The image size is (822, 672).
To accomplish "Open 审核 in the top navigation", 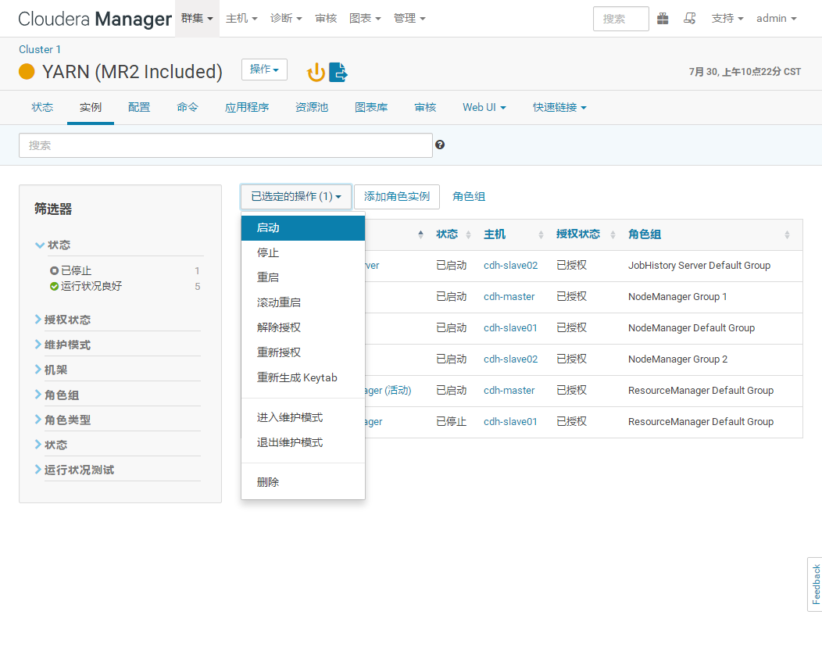I will (326, 18).
